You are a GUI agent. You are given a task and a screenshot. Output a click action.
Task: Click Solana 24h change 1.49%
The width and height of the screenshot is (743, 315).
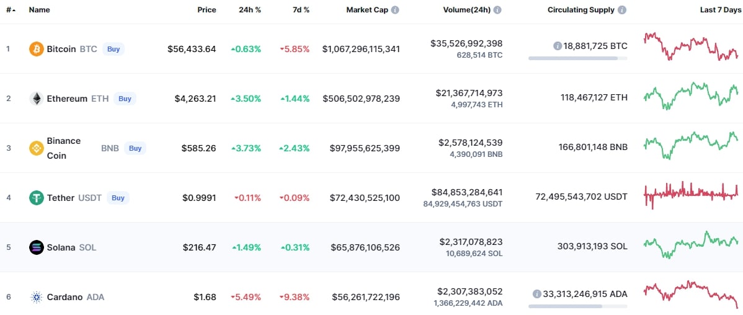[246, 247]
